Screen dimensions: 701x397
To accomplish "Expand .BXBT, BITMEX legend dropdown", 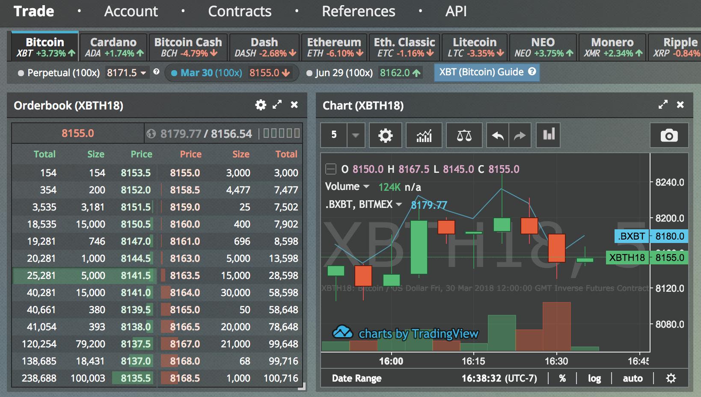I will click(x=399, y=204).
